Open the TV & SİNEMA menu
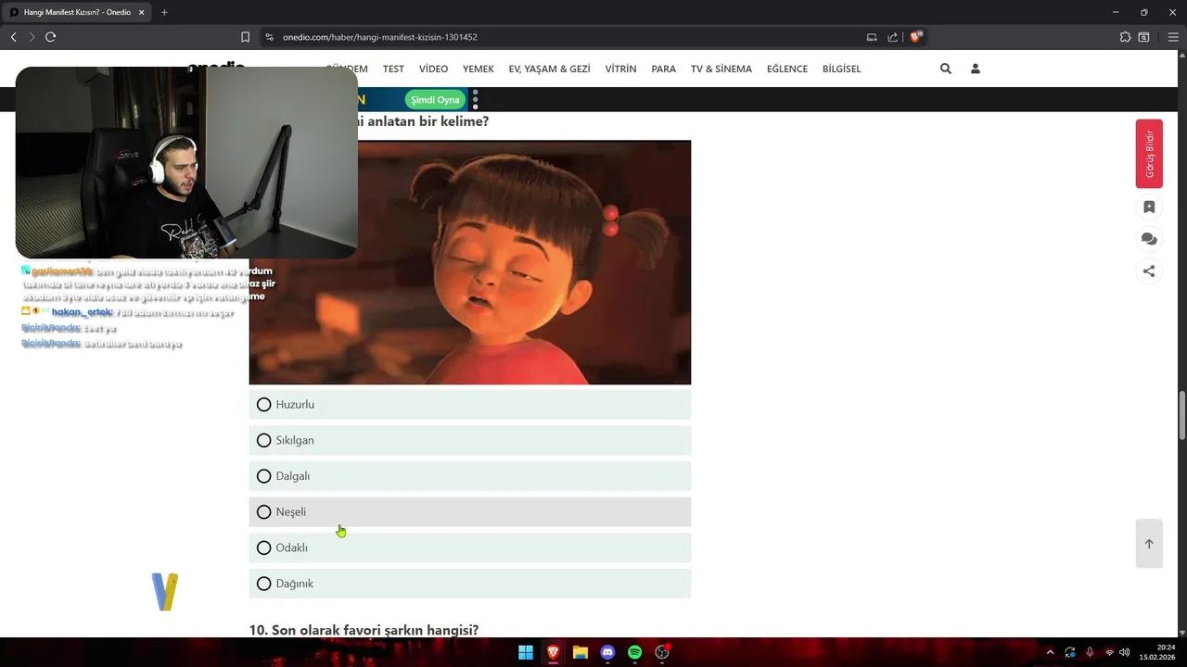The image size is (1187, 667). (721, 69)
